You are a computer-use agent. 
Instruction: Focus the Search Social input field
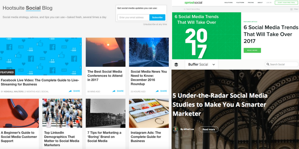(282, 64)
